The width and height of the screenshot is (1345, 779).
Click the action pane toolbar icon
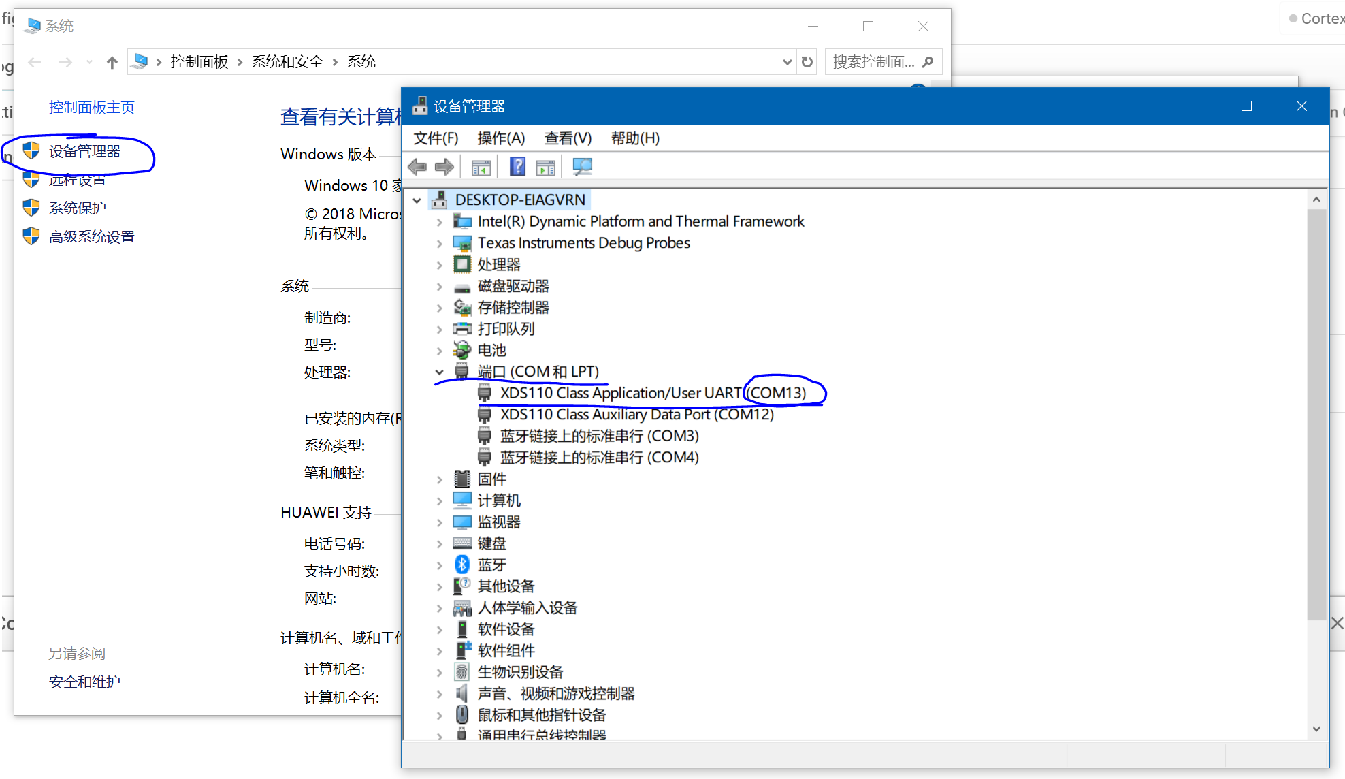tap(545, 167)
